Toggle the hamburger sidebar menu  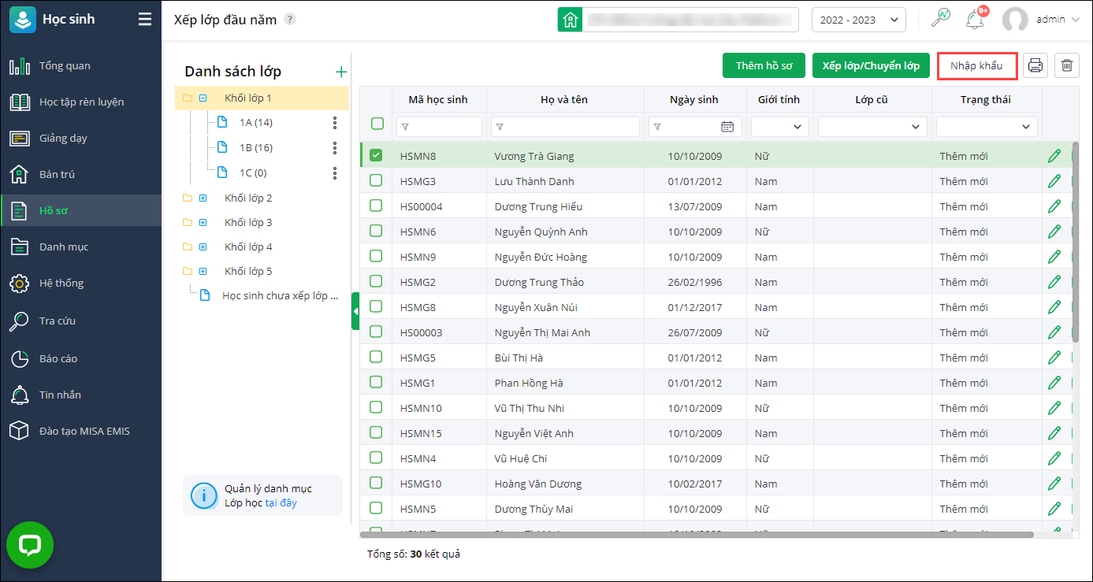[x=145, y=20]
